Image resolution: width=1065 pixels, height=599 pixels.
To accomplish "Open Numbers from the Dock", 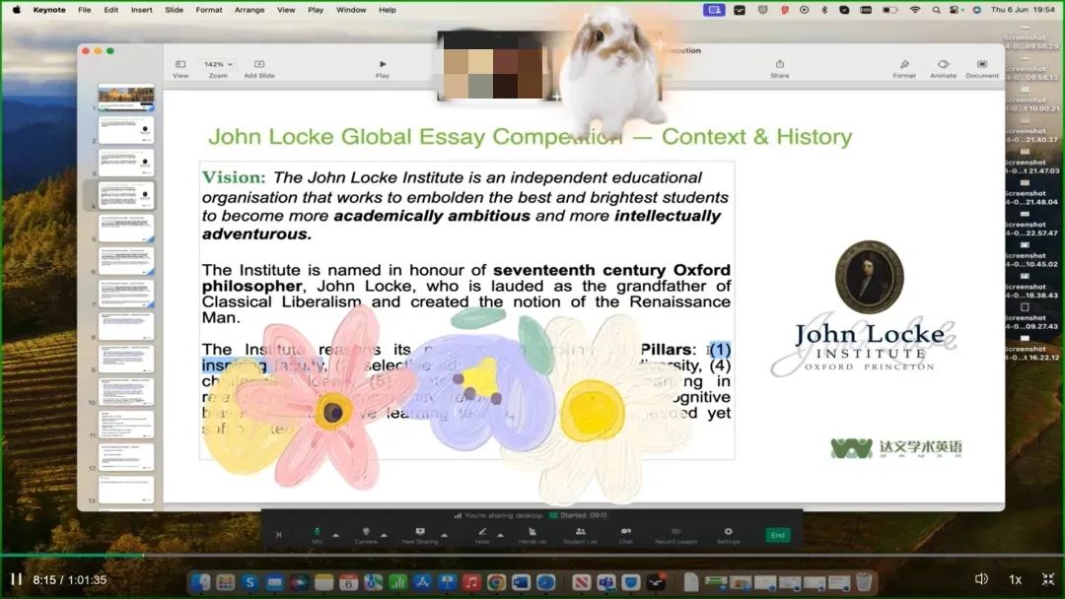I will (397, 582).
